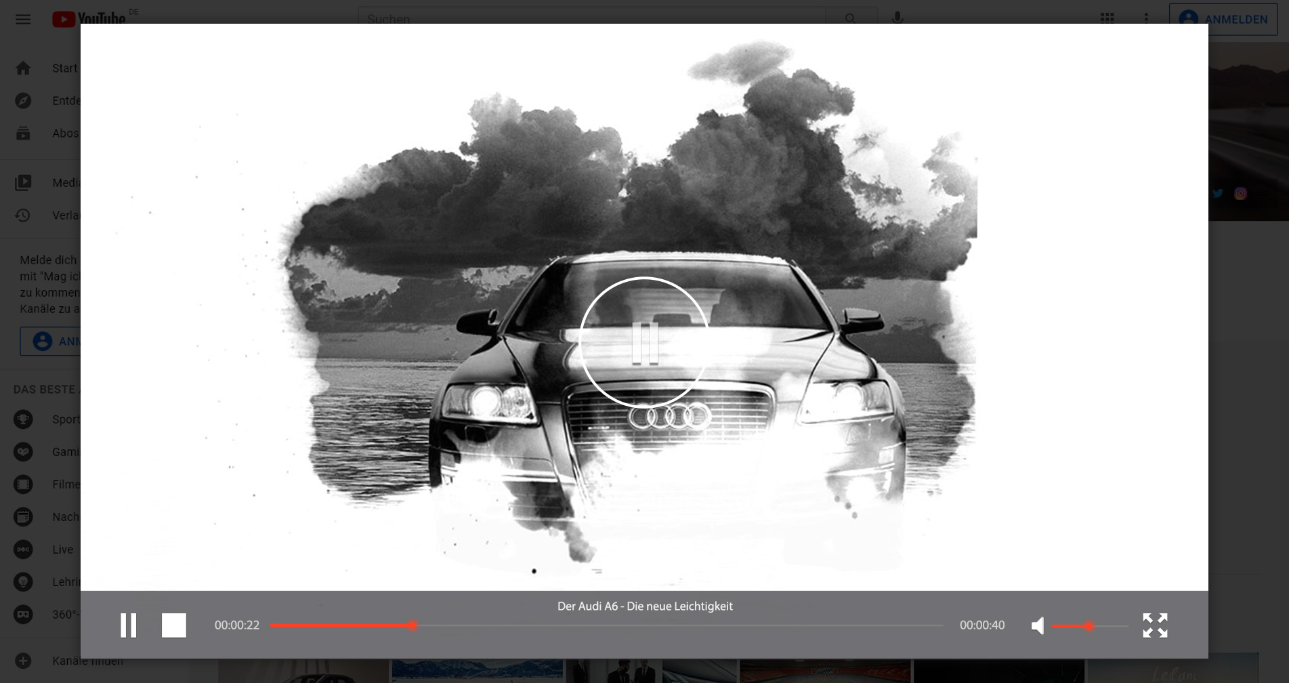Screen dimensions: 1289x683
Task: Mute the audio via the speaker icon
Action: [x=1037, y=625]
